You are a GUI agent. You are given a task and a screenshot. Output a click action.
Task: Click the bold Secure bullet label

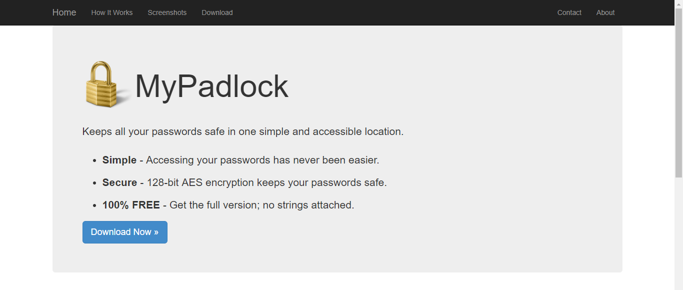point(119,182)
